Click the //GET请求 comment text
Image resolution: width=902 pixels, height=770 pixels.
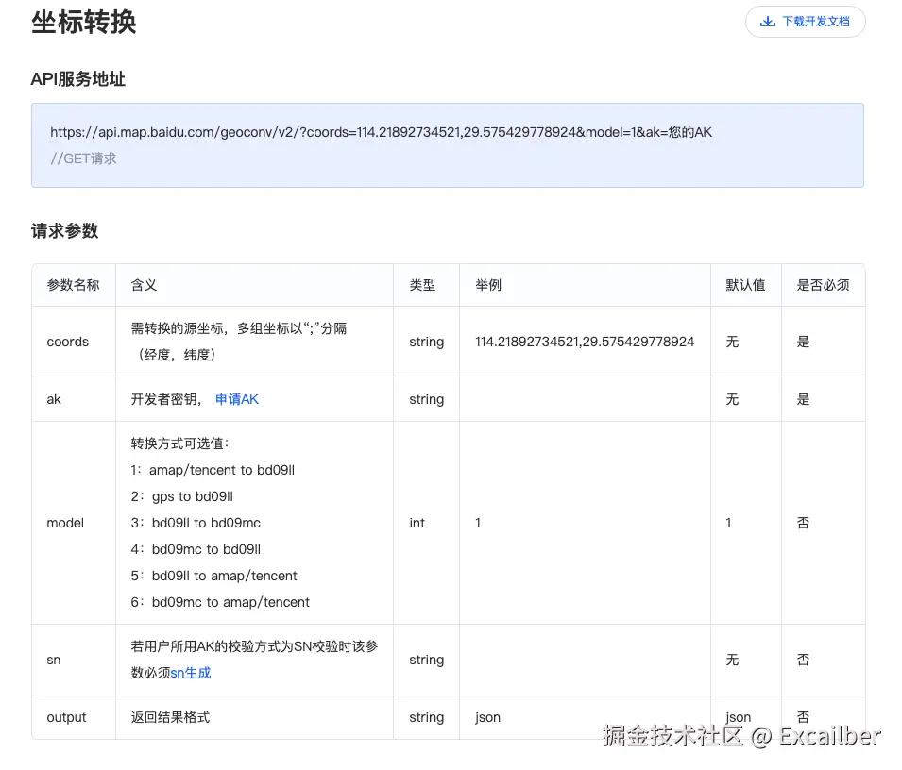click(83, 159)
